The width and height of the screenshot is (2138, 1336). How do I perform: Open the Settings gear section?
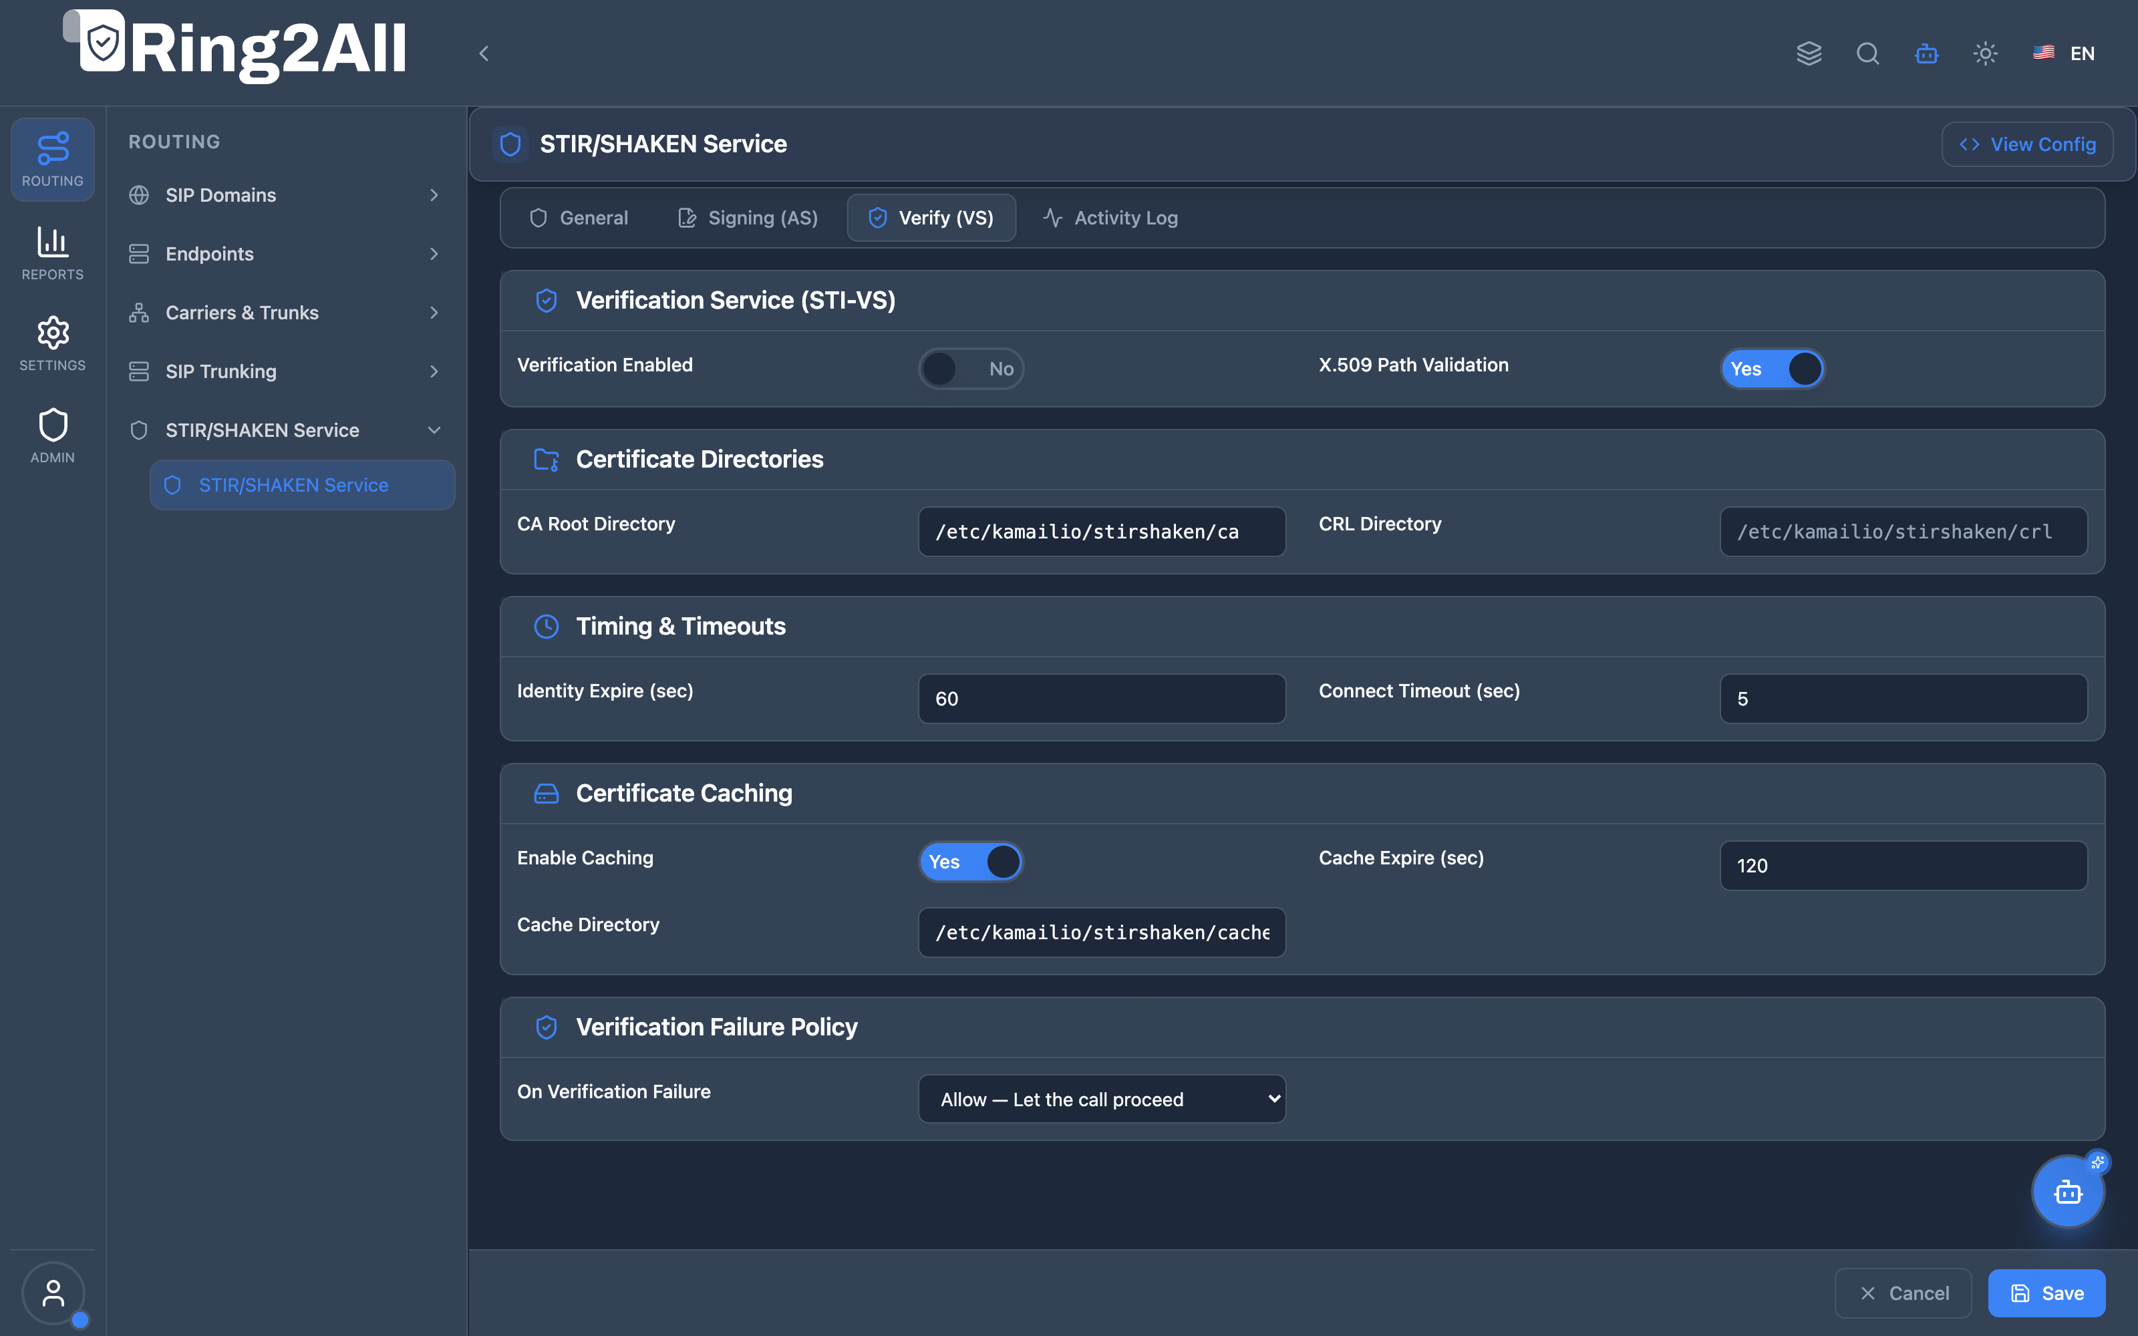pyautogui.click(x=52, y=345)
